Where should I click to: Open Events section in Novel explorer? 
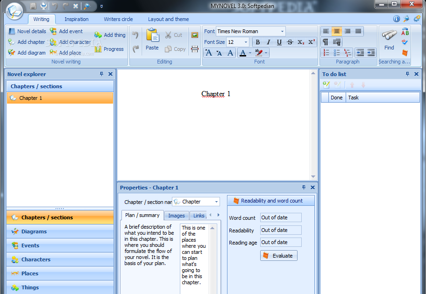click(60, 245)
